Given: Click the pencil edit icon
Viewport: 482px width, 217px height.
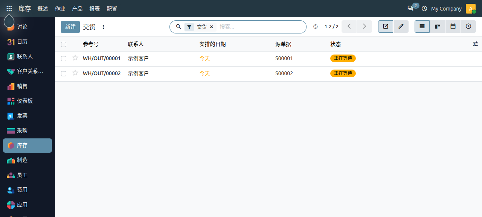Looking at the screenshot, I should (x=401, y=26).
